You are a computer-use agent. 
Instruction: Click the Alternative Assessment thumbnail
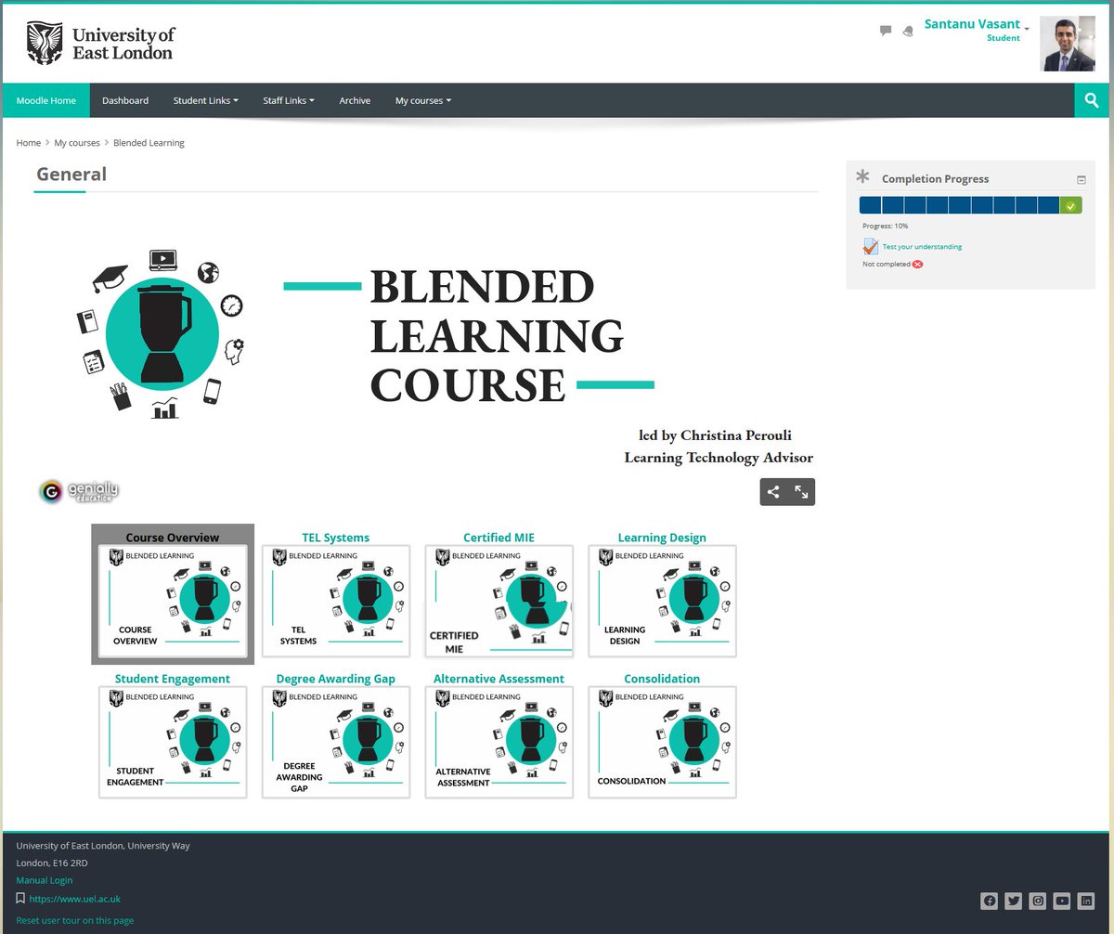[x=499, y=742]
